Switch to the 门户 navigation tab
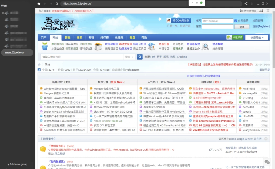 [43, 37]
